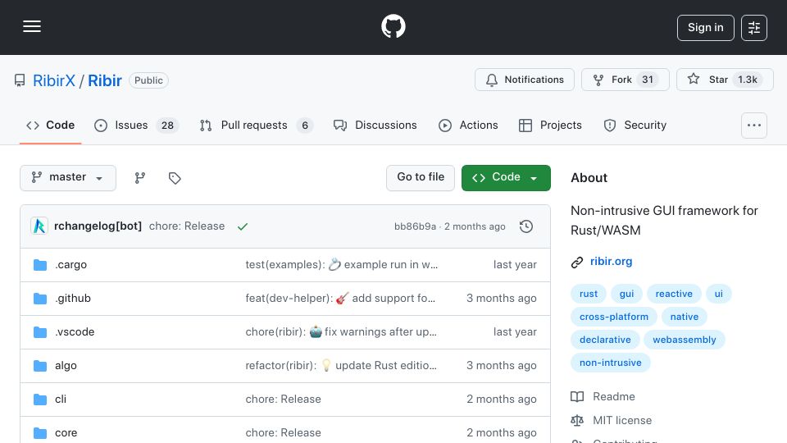Click the folder icon beside cli
The image size is (787, 443).
tap(40, 400)
